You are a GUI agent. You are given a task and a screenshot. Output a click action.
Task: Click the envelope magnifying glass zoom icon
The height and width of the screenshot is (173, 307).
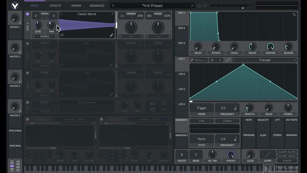pos(294,14)
